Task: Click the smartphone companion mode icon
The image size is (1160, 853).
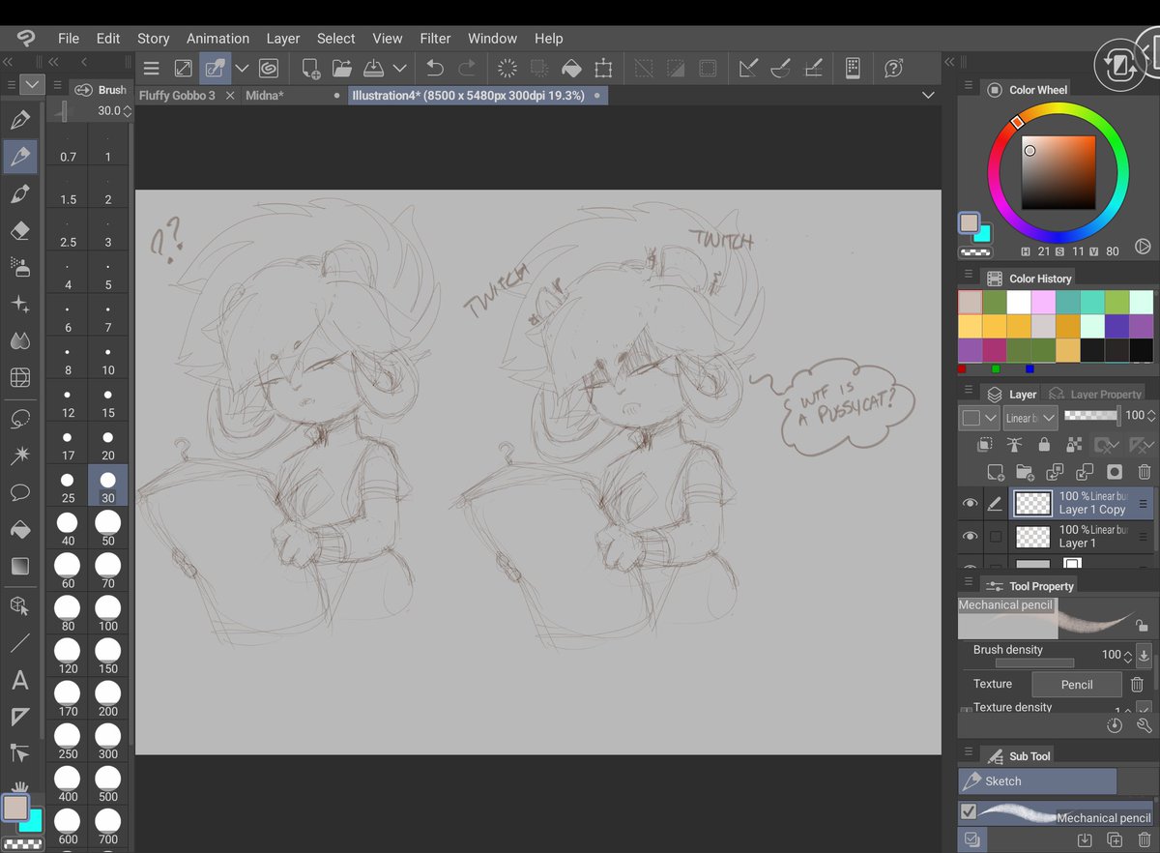Action: [x=853, y=68]
